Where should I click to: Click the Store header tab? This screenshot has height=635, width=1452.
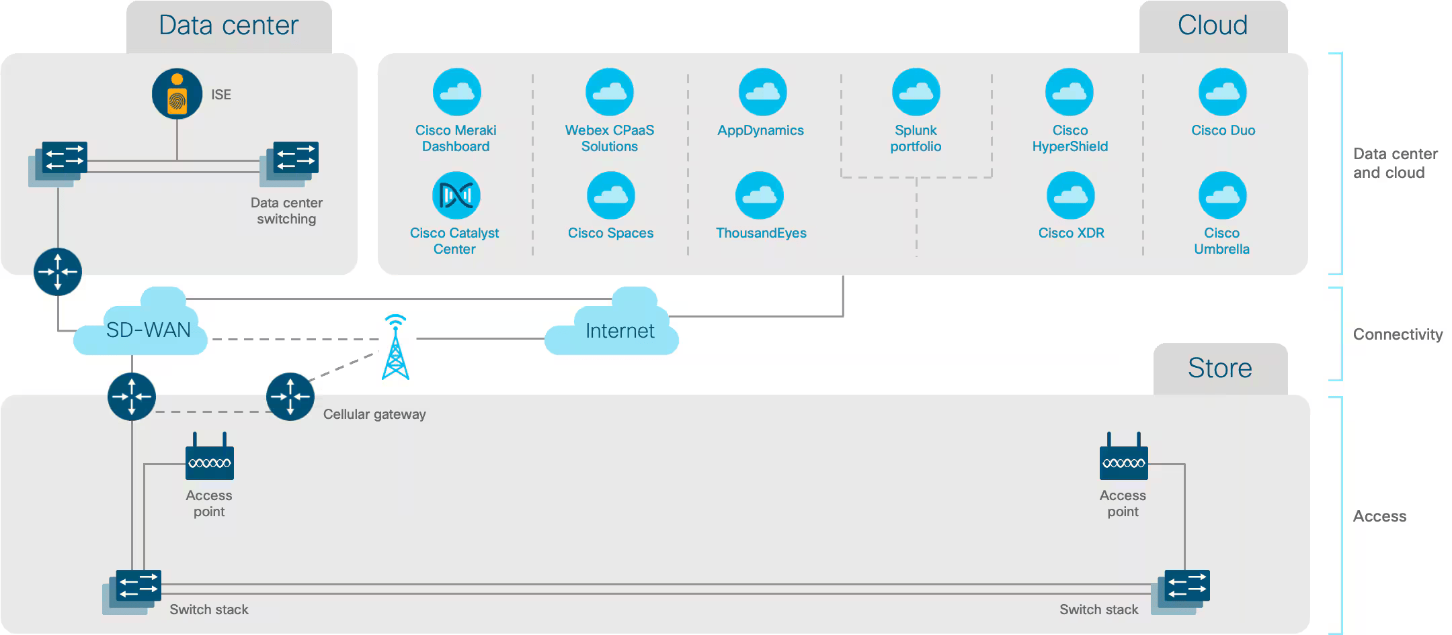(x=1221, y=369)
